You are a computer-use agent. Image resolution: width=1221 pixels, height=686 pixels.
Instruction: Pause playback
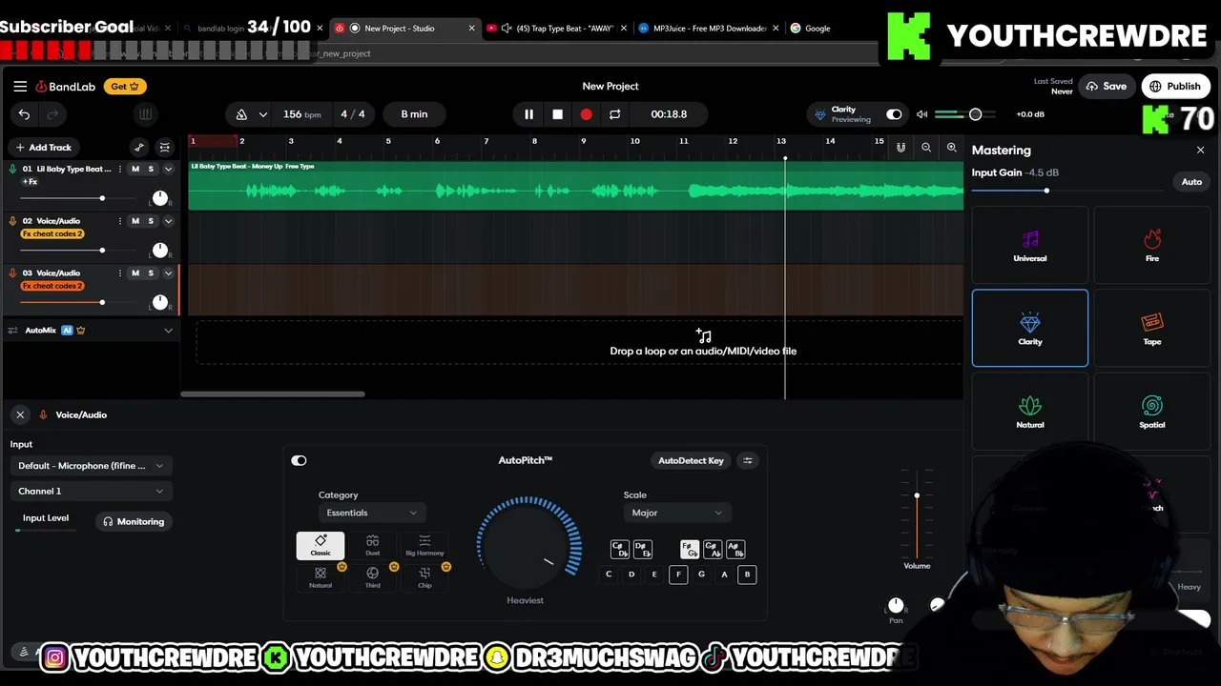[x=528, y=114]
